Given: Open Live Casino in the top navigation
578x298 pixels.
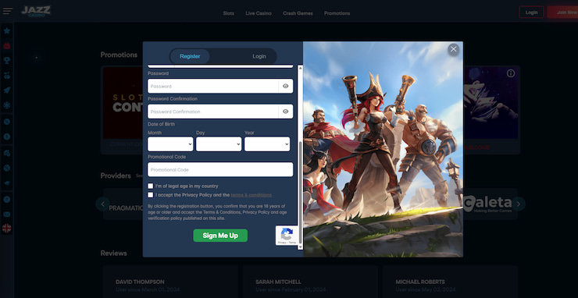Looking at the screenshot, I should (259, 13).
